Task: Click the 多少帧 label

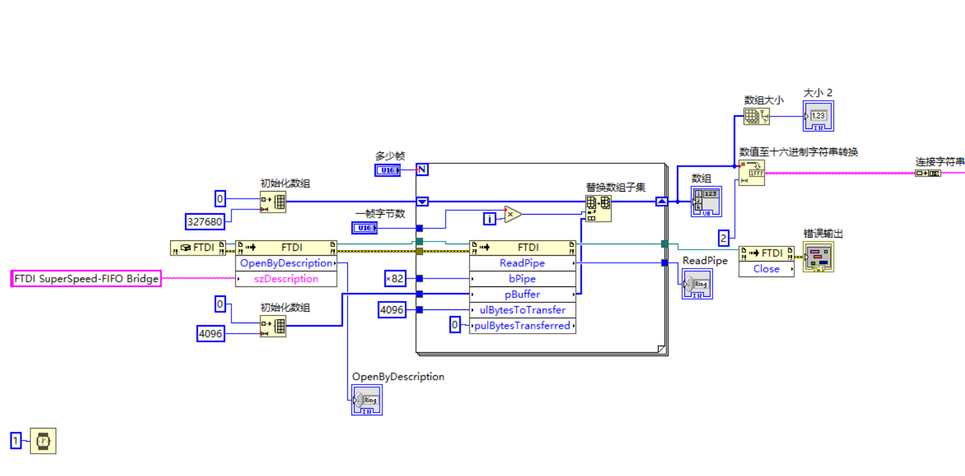Action: click(390, 156)
